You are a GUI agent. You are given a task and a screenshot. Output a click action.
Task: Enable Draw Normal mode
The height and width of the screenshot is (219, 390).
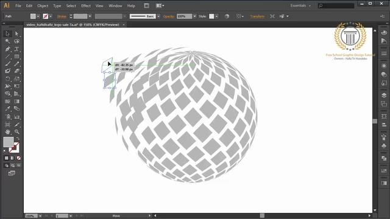(x=7, y=165)
